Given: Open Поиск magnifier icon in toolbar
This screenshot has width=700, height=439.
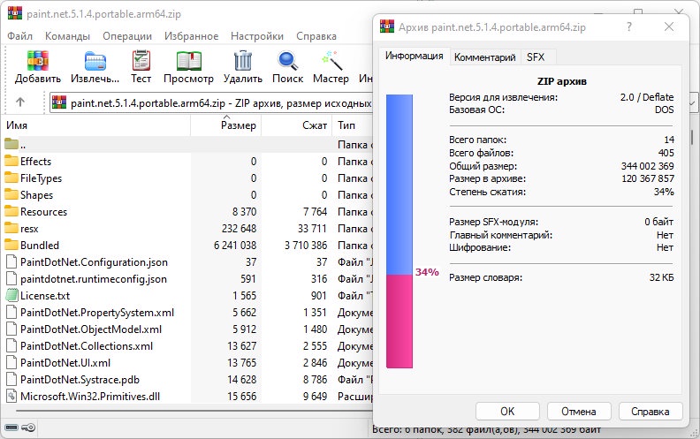Looking at the screenshot, I should pos(287,61).
